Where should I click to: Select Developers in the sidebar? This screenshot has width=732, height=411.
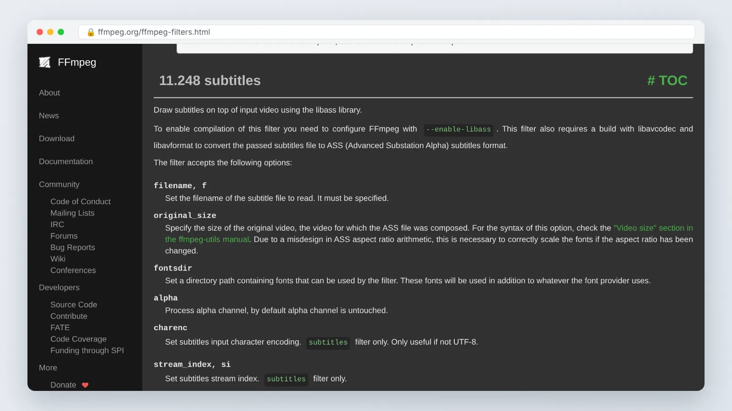(59, 288)
